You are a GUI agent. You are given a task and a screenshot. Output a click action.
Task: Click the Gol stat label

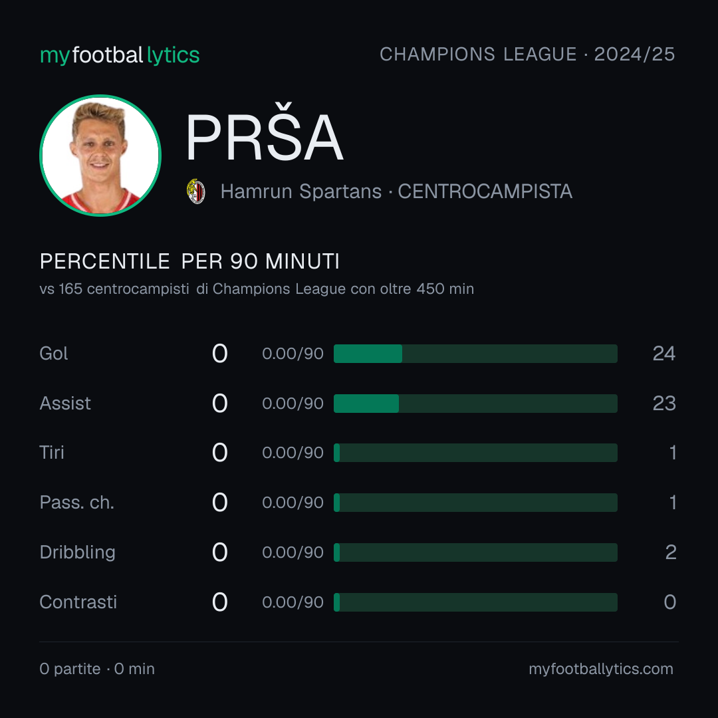pyautogui.click(x=54, y=354)
